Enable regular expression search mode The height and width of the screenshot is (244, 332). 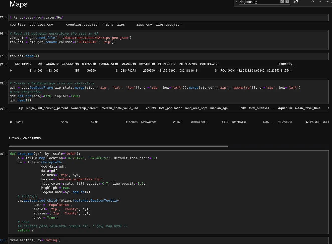pos(287,2)
